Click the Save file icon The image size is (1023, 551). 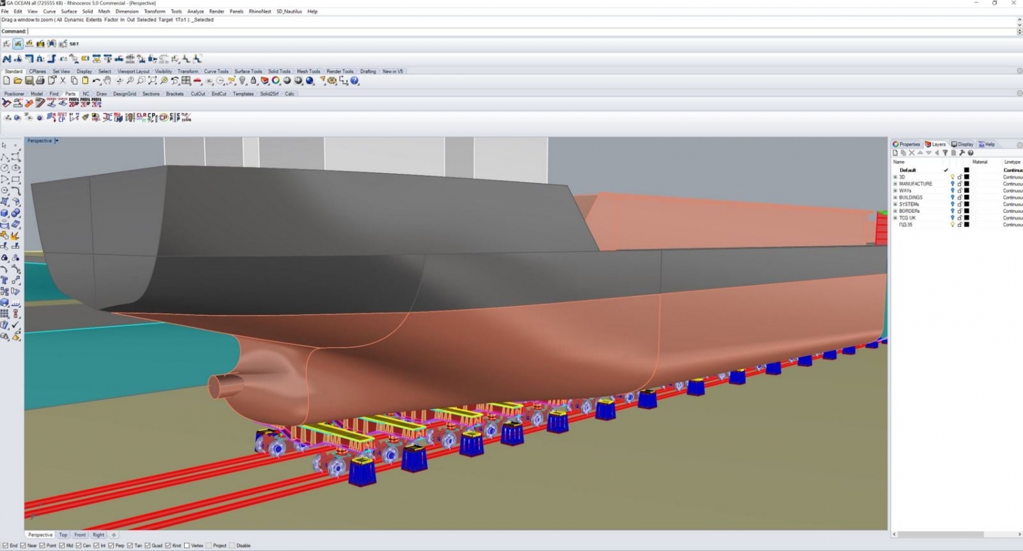coord(29,80)
